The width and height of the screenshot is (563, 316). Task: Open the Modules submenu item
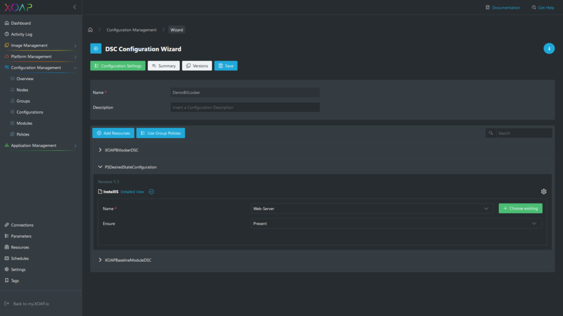tap(24, 123)
